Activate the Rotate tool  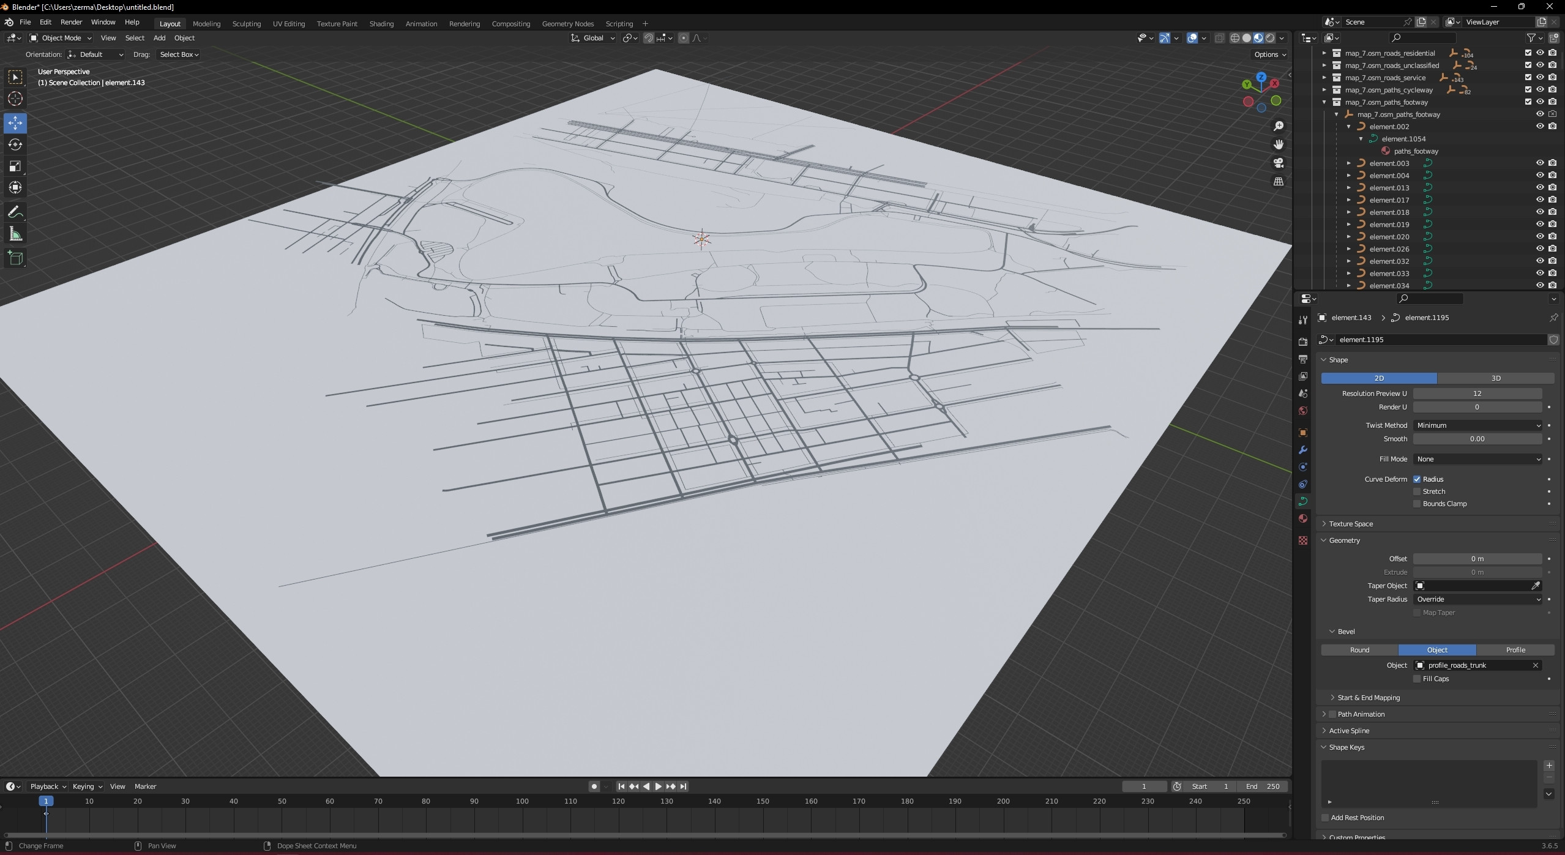click(x=15, y=144)
